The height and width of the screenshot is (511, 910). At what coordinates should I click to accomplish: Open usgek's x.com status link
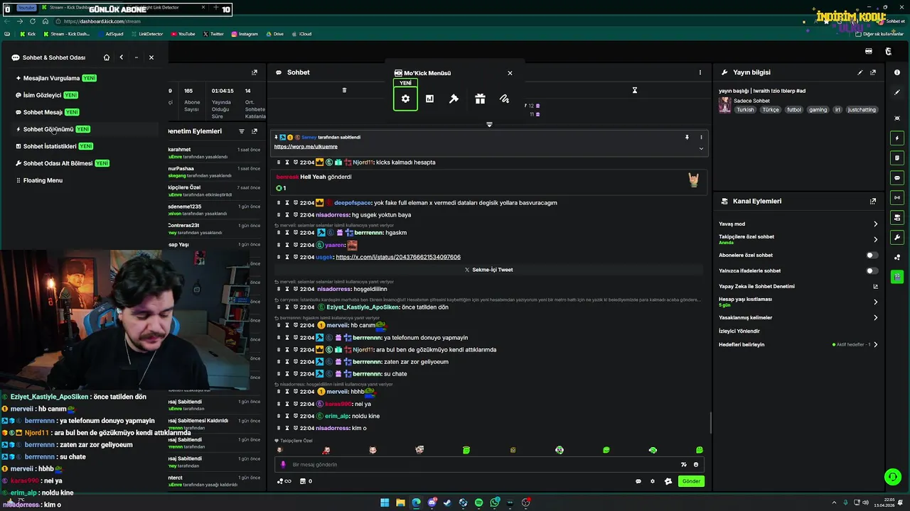[398, 257]
